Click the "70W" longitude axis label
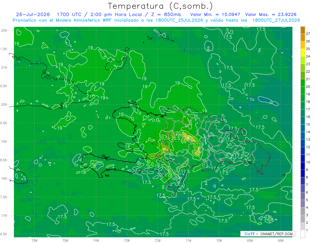The image size is (315, 244). pos(219,240)
